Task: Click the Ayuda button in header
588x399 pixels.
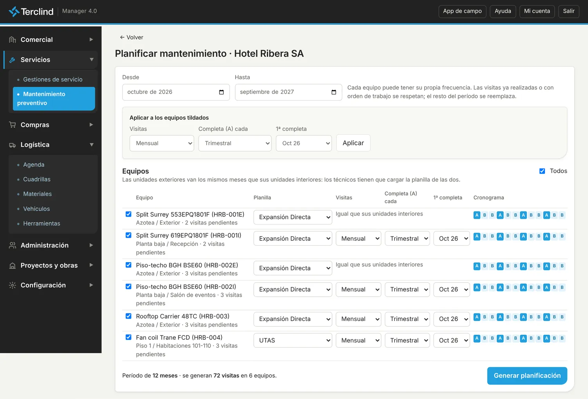Action: tap(503, 11)
